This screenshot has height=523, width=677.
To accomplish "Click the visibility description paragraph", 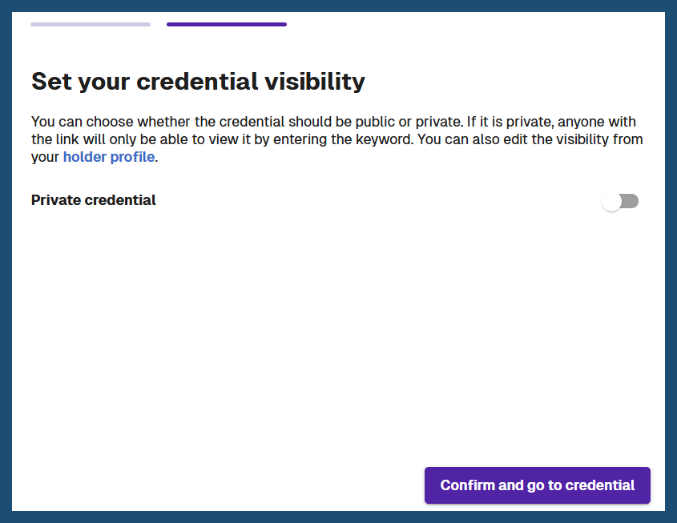I will pos(337,139).
